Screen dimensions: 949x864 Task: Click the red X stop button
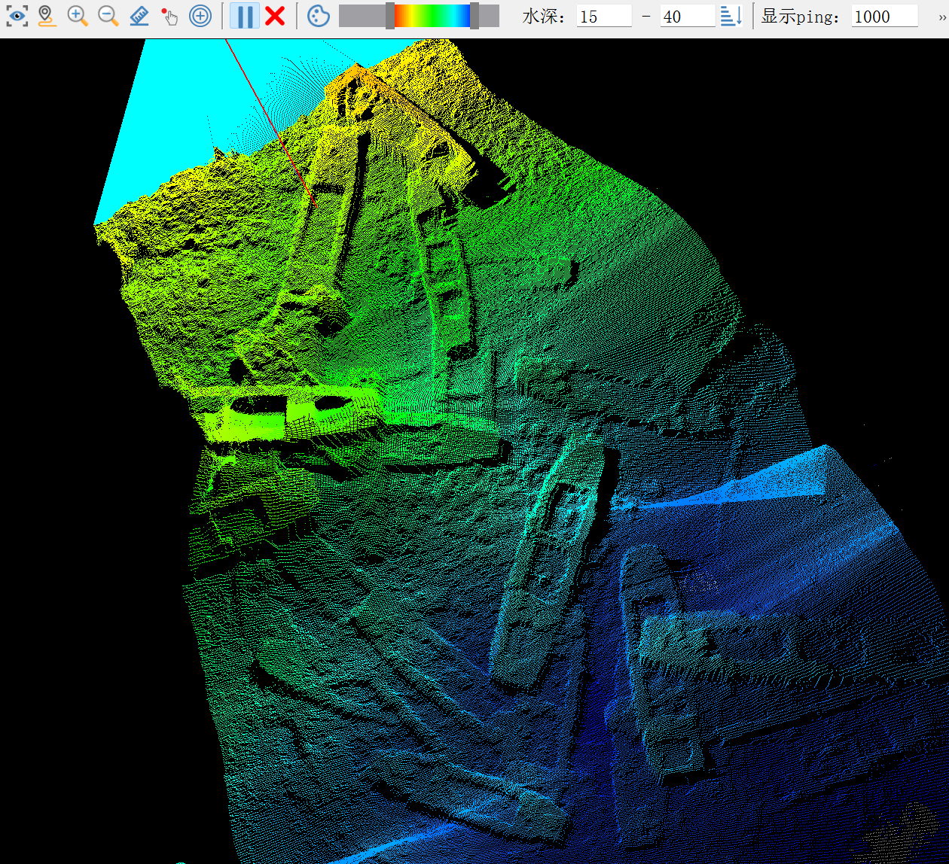pyautogui.click(x=276, y=16)
